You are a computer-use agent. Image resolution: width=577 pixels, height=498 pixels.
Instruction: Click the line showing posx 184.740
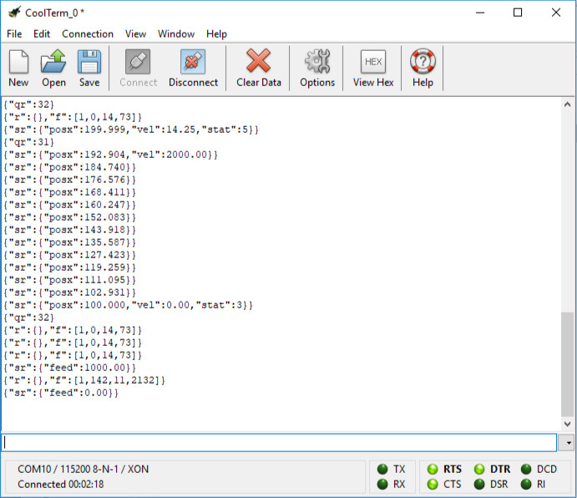tap(70, 167)
